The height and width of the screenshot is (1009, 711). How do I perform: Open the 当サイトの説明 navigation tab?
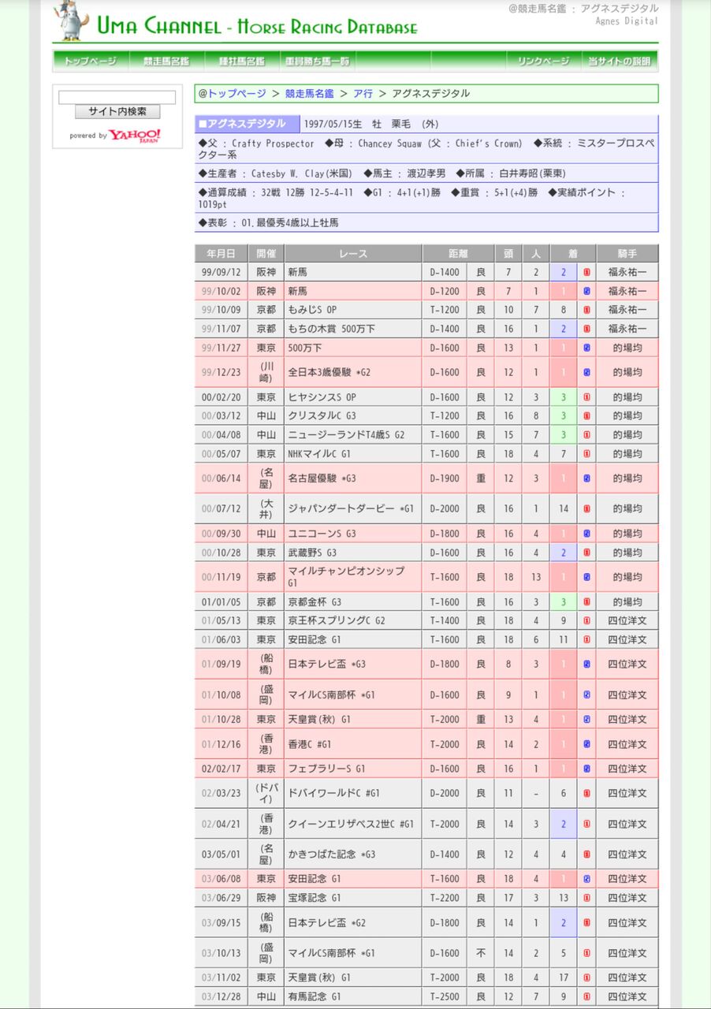coord(620,61)
